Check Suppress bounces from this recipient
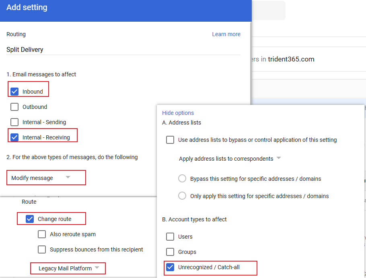 [x=42, y=249]
